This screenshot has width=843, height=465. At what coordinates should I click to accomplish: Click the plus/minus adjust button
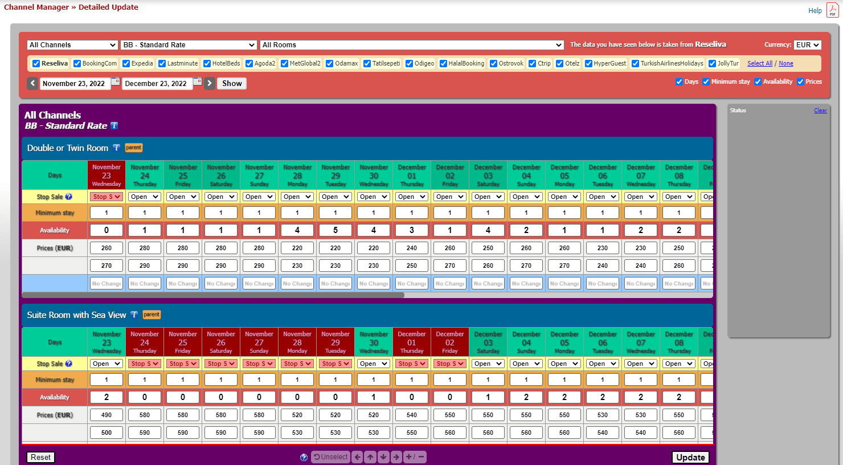415,457
